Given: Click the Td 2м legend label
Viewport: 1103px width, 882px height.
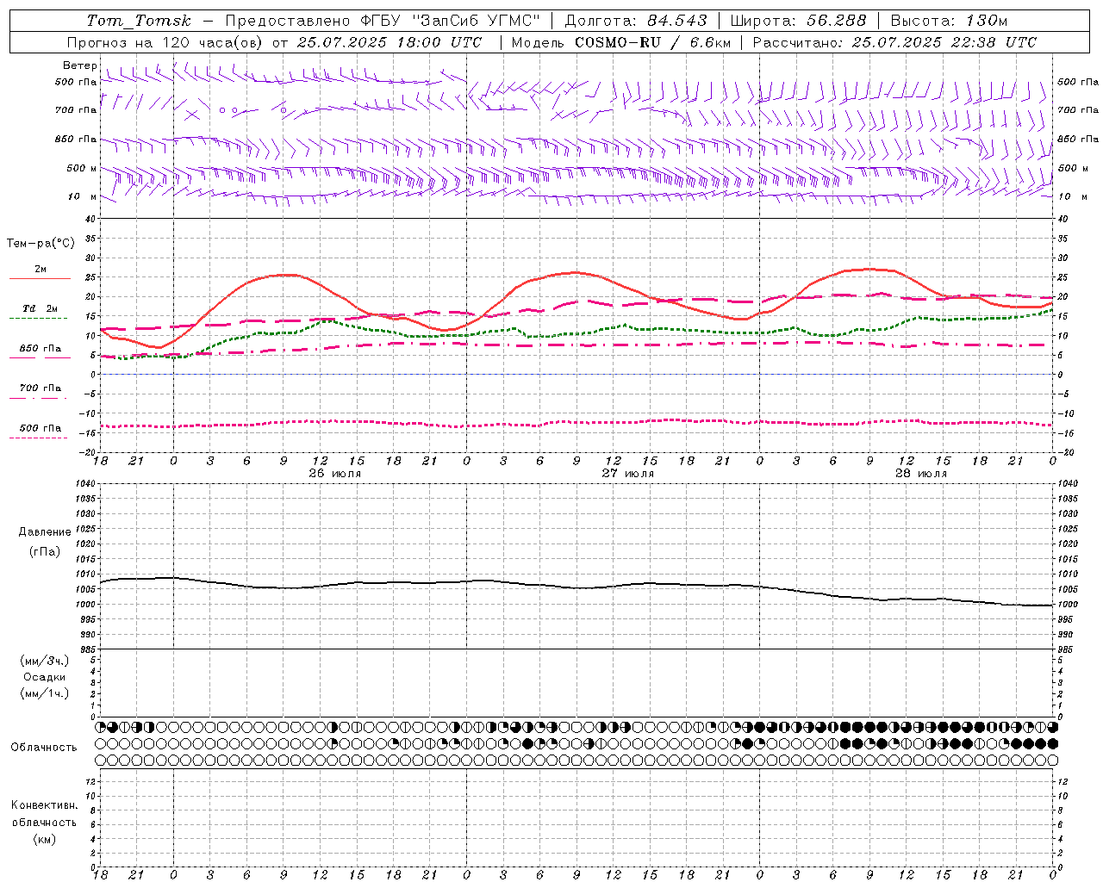Looking at the screenshot, I should [x=40, y=308].
